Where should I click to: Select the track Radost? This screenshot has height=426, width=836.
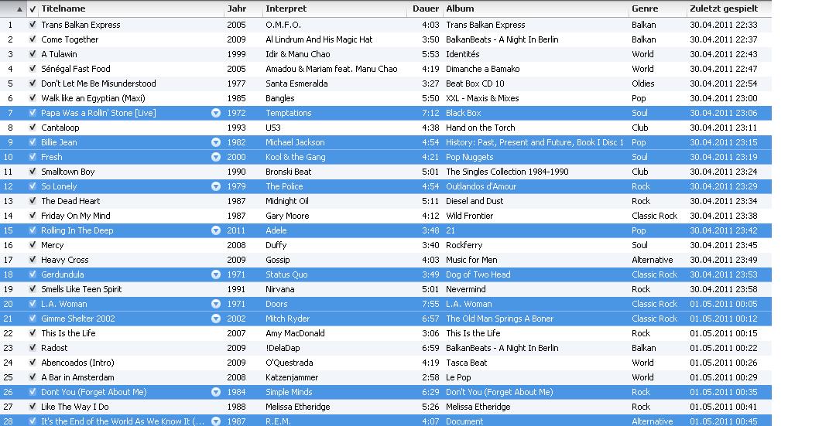(x=54, y=348)
